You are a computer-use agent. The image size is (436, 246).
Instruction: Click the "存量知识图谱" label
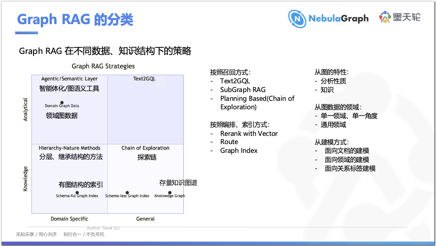coord(178,183)
